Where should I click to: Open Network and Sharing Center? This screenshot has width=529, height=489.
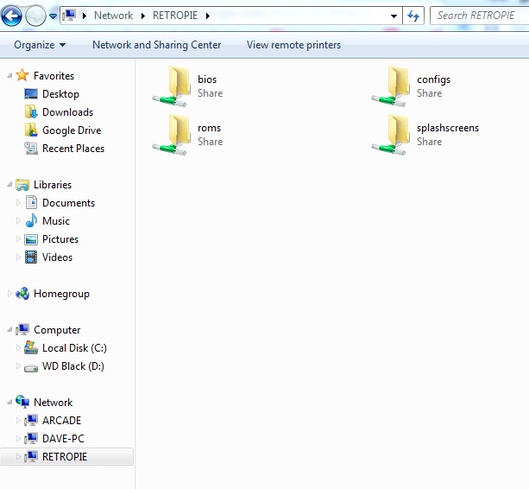pyautogui.click(x=156, y=45)
